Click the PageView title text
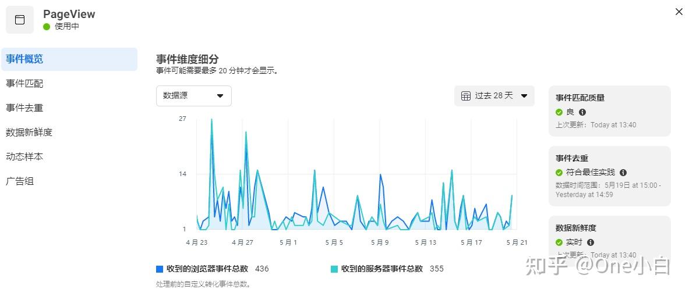Viewport: 689px width, 293px height. [69, 14]
